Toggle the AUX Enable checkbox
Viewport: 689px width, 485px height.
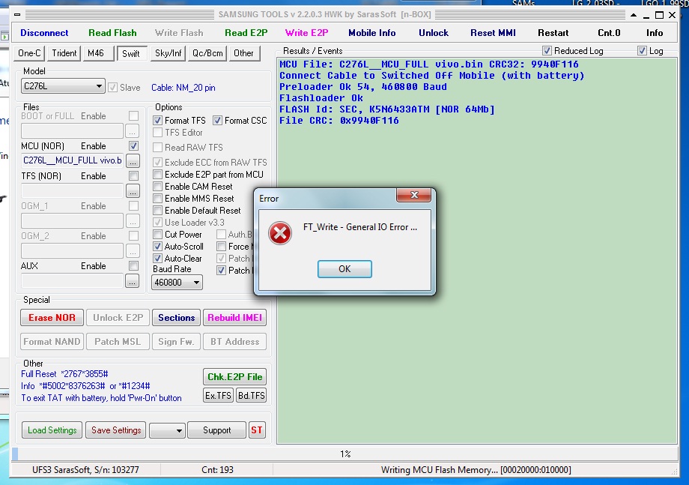[x=133, y=265]
